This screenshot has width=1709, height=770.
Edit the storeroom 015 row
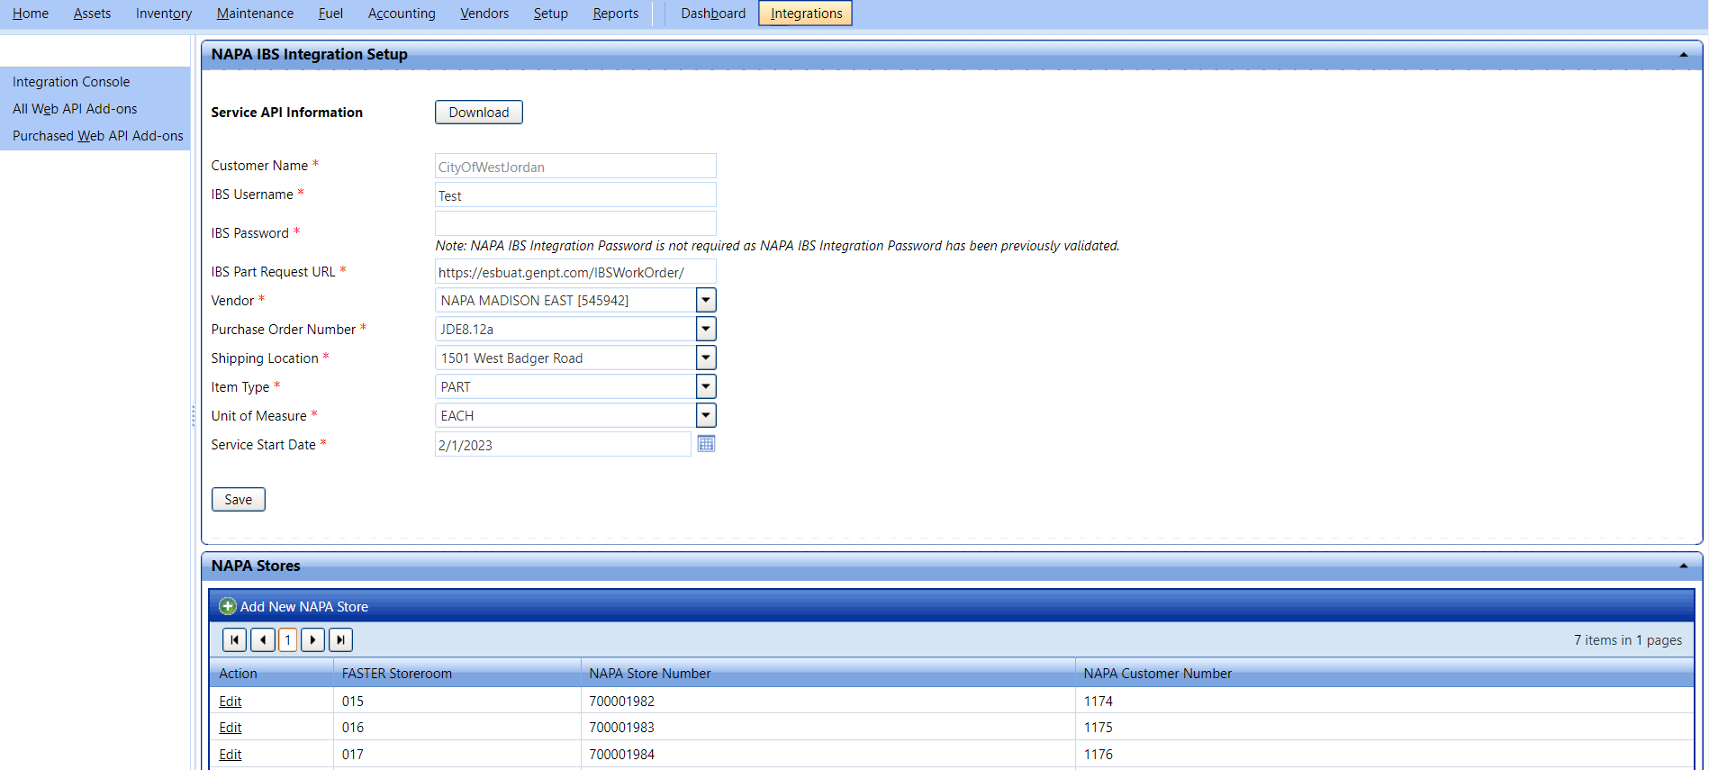pyautogui.click(x=231, y=702)
